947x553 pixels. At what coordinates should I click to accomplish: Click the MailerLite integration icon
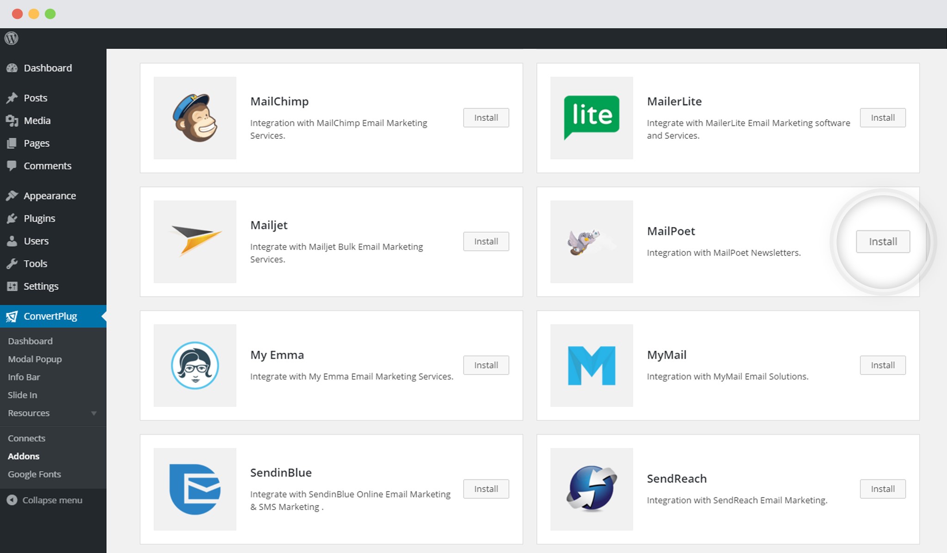pos(591,117)
